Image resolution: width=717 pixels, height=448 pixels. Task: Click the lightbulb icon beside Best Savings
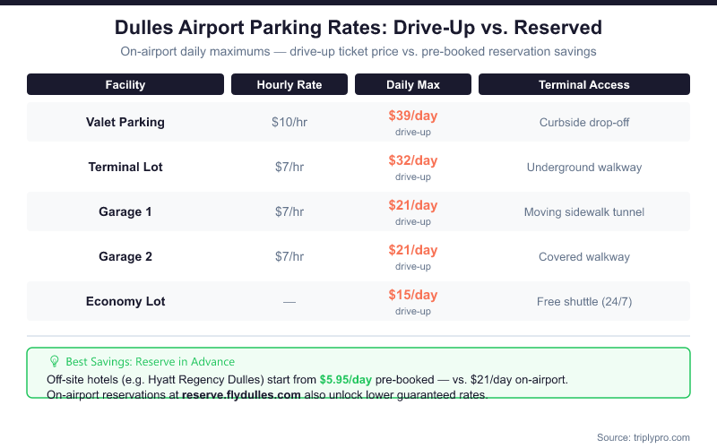54,361
